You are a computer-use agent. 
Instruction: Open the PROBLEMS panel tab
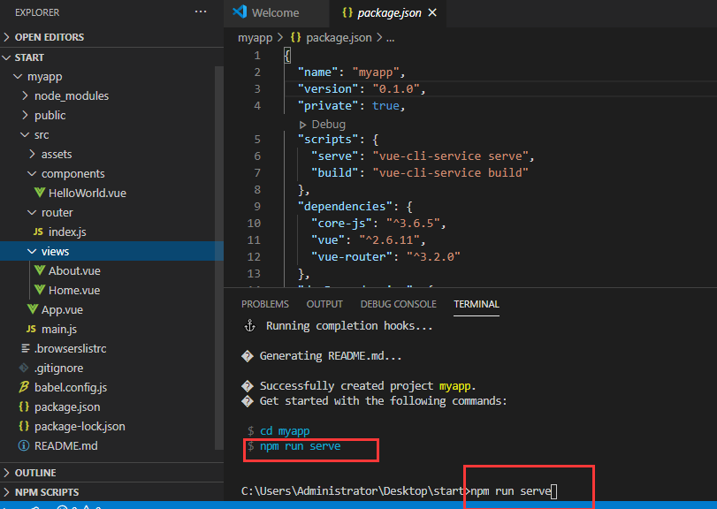[265, 304]
